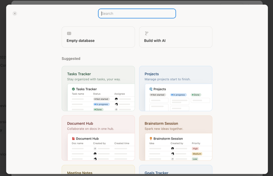Click the Build with AI sparkle icon

point(147,33)
